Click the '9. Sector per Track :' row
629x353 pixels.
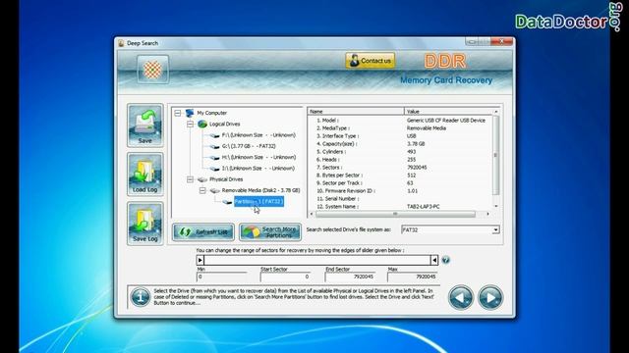[400, 183]
